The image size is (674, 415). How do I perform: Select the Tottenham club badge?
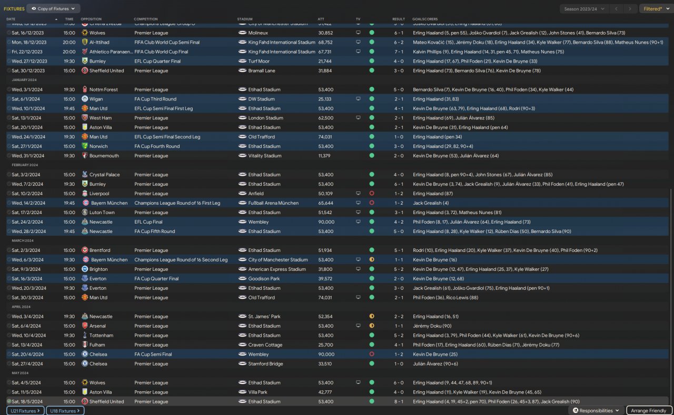point(85,336)
